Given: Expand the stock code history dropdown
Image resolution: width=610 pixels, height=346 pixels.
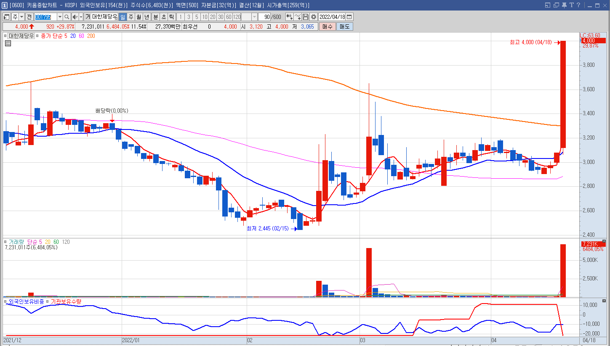Looking at the screenshot, I should click(60, 17).
